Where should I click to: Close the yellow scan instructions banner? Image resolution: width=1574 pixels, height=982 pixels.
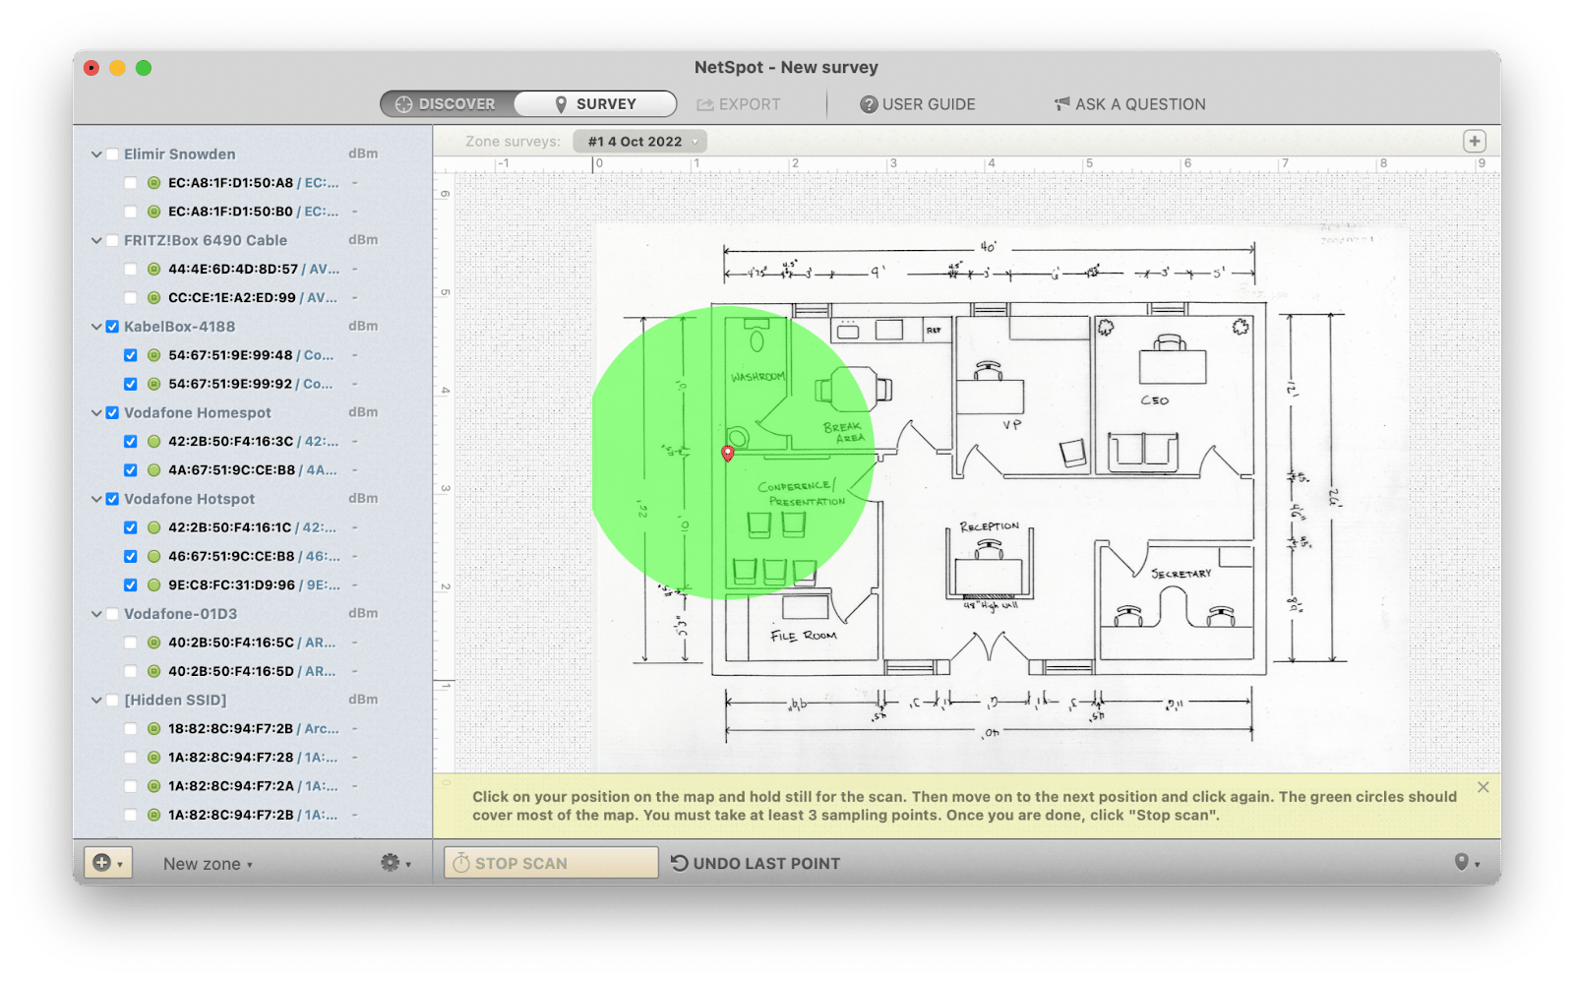[x=1483, y=787]
